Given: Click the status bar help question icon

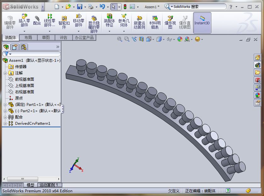Looking at the screenshot, I should (228, 191).
